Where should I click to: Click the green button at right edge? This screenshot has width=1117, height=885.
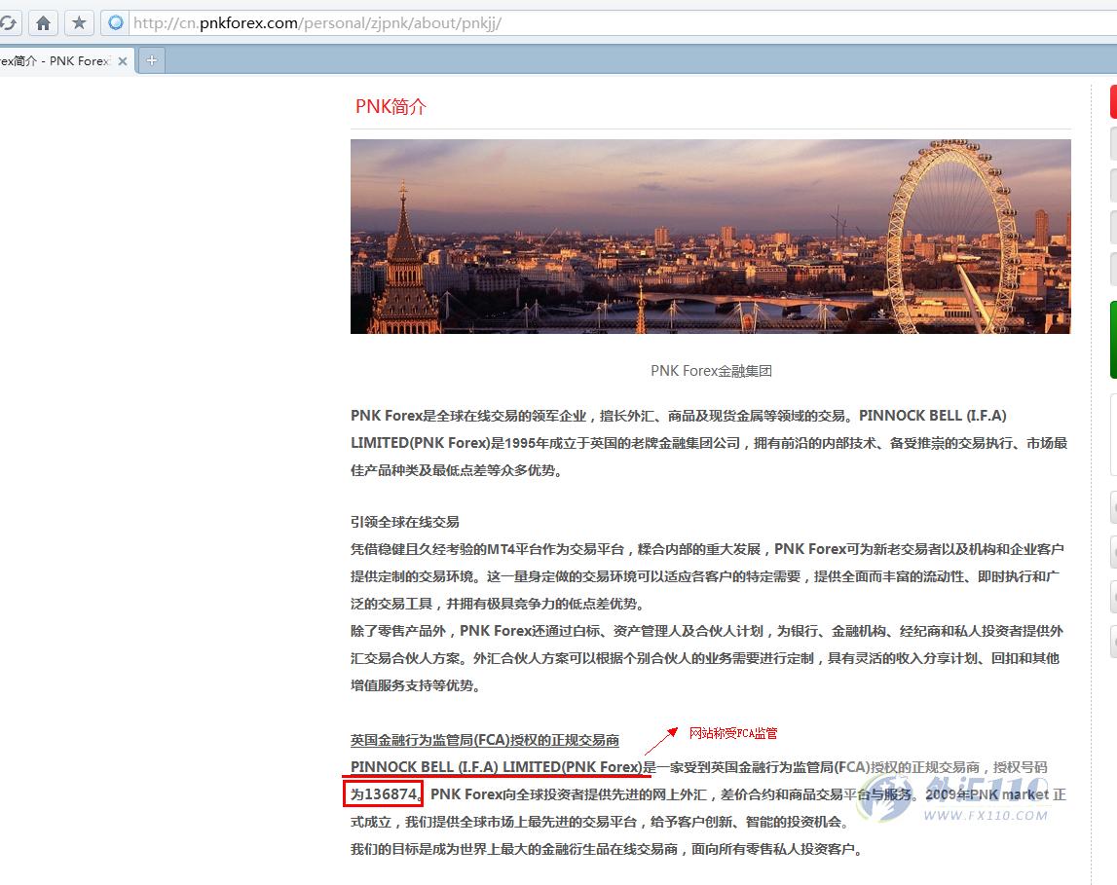click(1113, 340)
